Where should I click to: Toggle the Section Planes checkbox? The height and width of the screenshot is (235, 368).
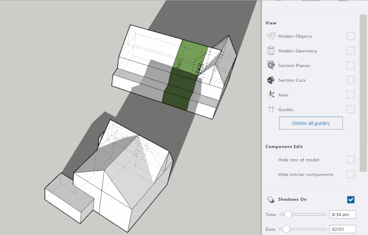point(351,65)
